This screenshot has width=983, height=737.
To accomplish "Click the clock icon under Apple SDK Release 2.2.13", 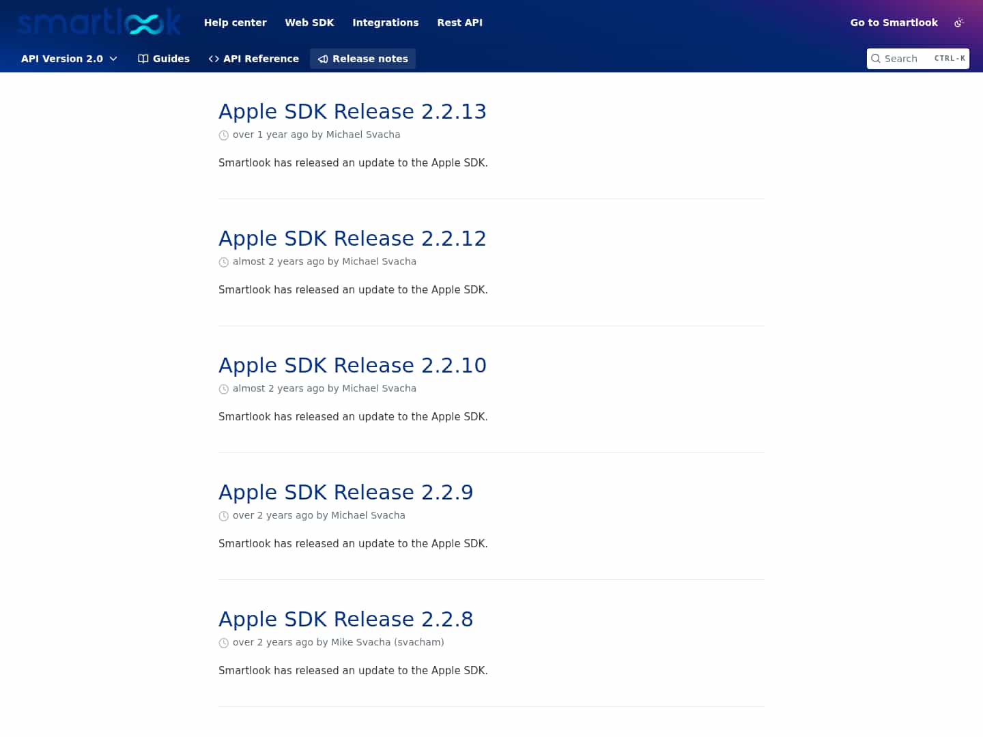I will tap(224, 135).
